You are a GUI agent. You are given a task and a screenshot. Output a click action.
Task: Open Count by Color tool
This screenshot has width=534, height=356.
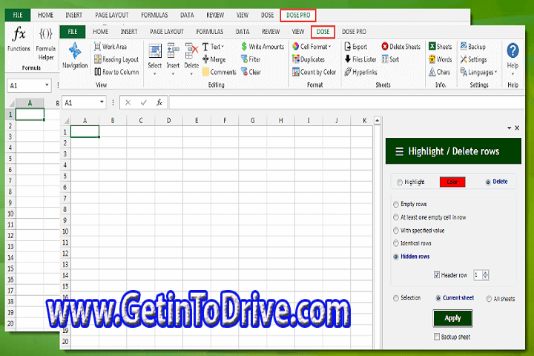pos(314,72)
